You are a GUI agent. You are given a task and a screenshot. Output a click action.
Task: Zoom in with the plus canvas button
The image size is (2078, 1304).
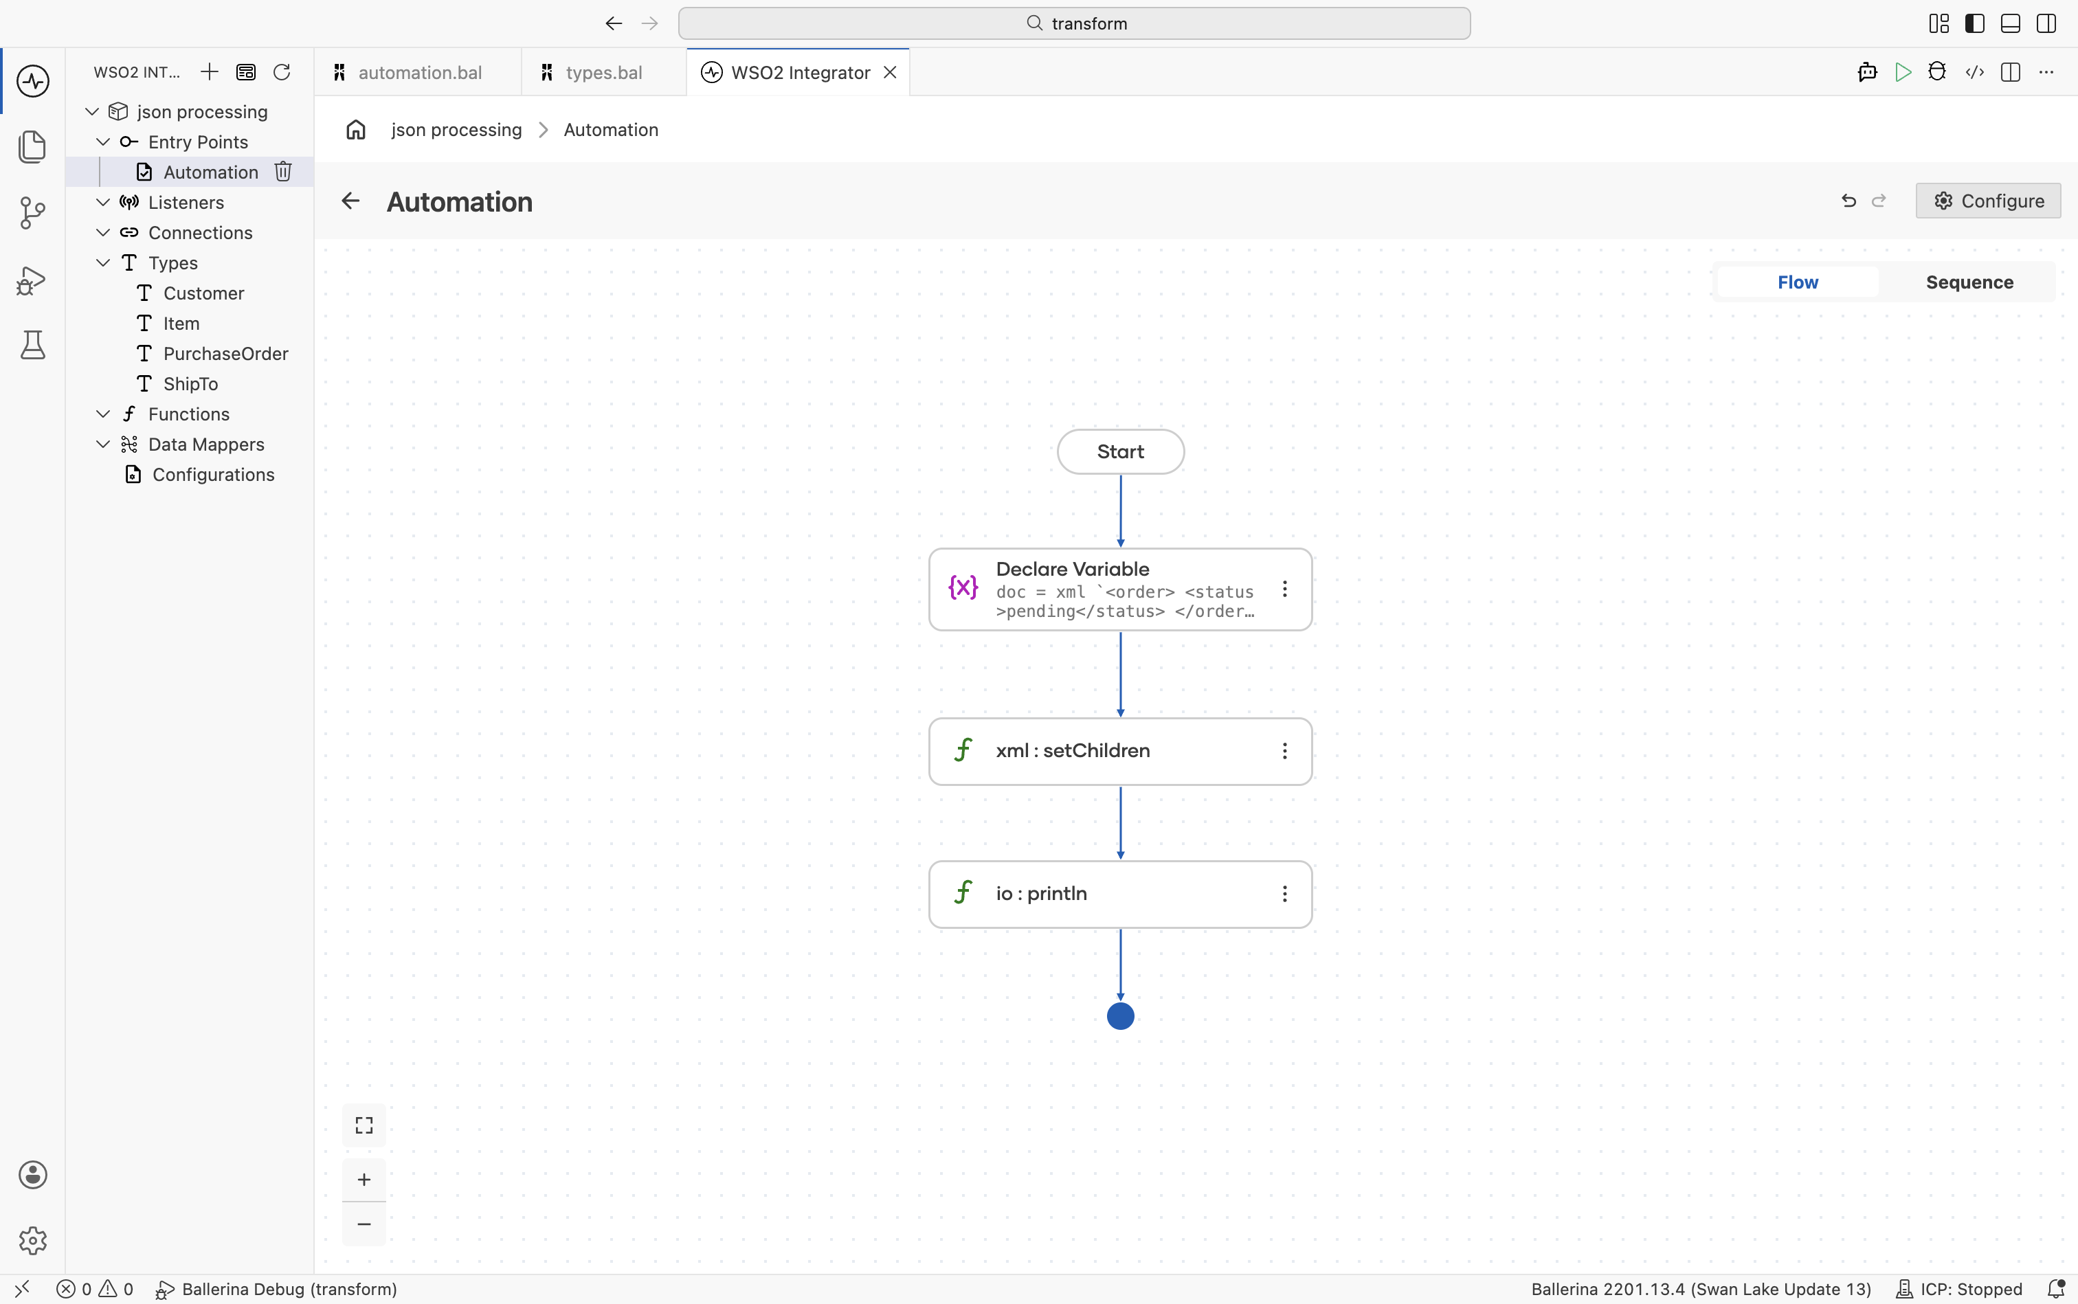(364, 1179)
